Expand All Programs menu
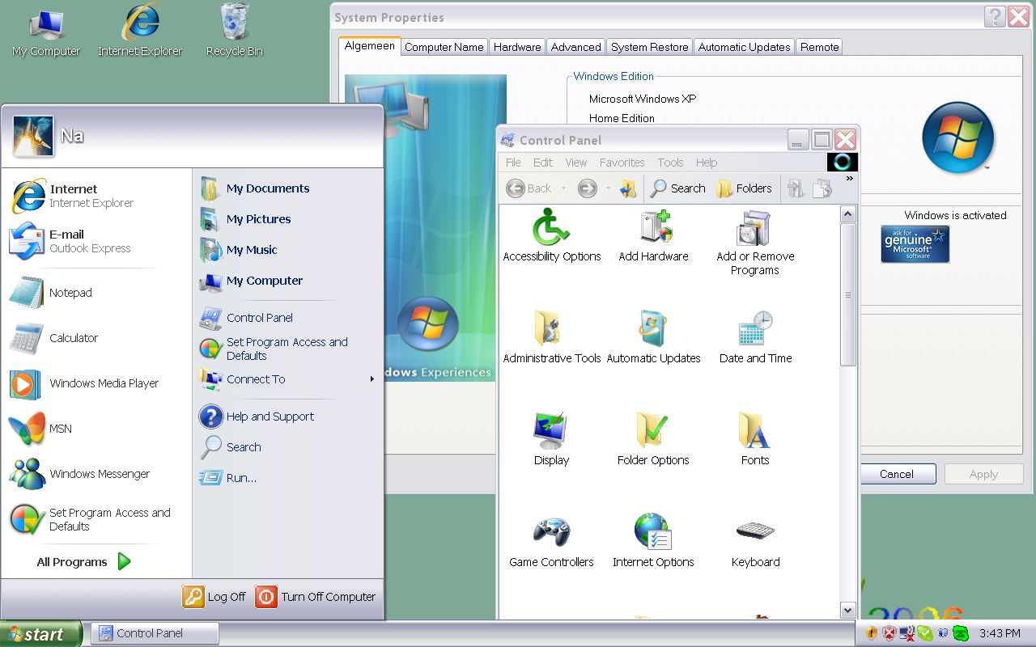1036x647 pixels. click(83, 562)
